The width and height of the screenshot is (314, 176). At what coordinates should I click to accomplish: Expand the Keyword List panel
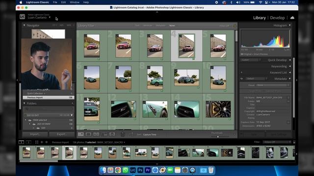click(289, 72)
